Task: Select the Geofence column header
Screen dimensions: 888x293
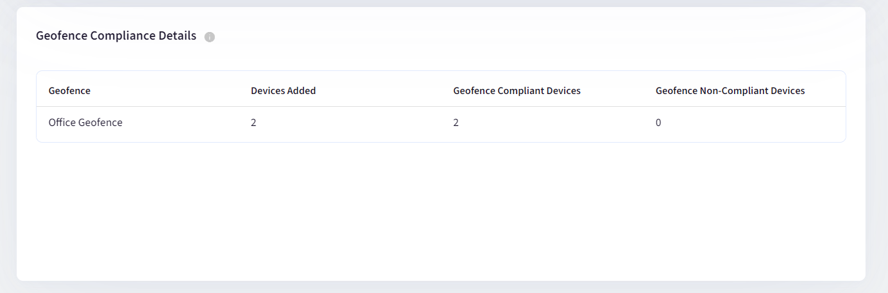Action: point(69,91)
